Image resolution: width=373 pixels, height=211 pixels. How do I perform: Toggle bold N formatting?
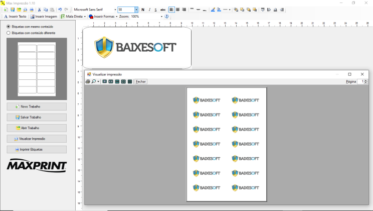pyautogui.click(x=143, y=10)
